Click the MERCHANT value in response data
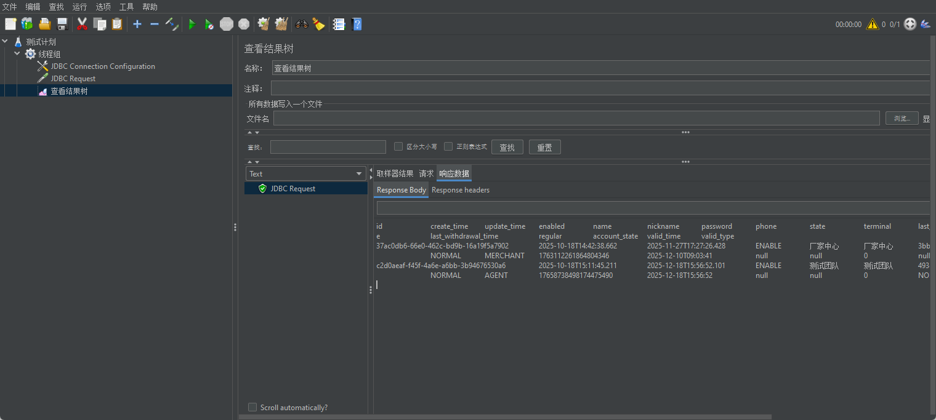The image size is (936, 420). pos(504,256)
